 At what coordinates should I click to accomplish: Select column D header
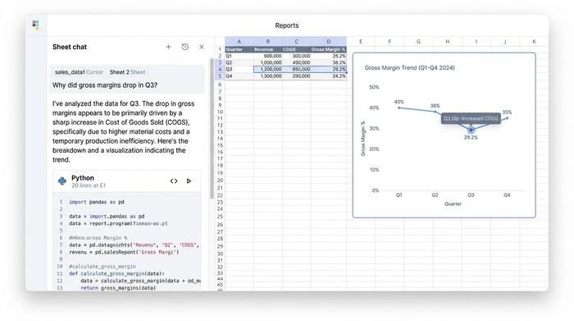coord(329,41)
